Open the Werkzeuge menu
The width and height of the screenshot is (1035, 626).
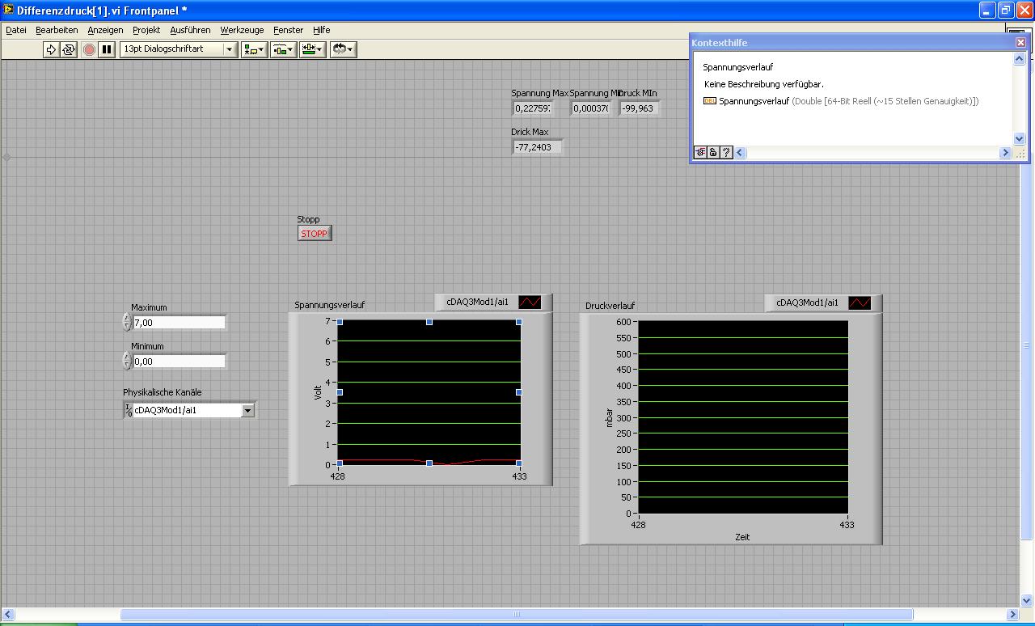click(x=242, y=30)
